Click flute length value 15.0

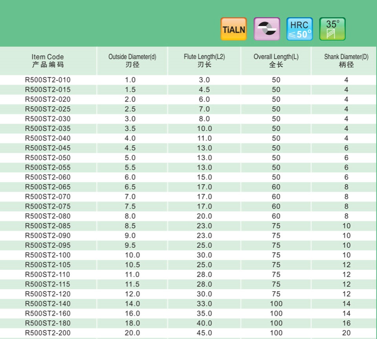coord(204,177)
